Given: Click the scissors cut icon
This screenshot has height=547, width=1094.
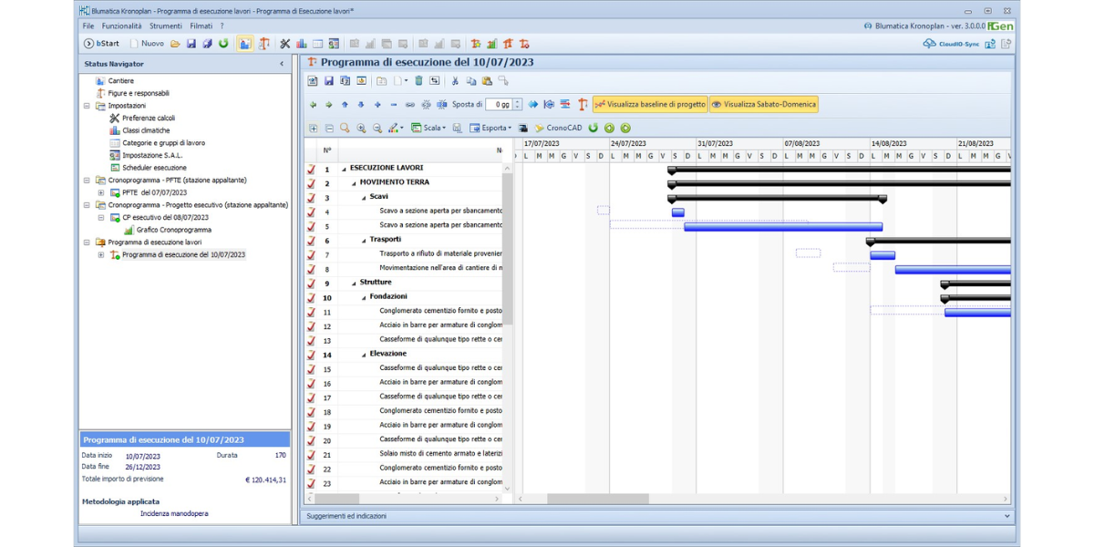Looking at the screenshot, I should pos(455,81).
